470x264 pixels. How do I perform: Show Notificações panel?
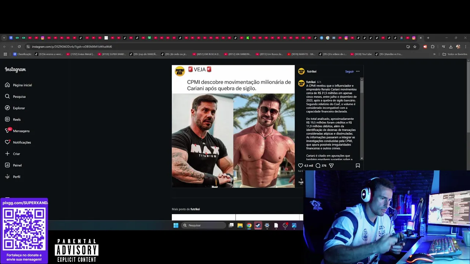click(18, 142)
